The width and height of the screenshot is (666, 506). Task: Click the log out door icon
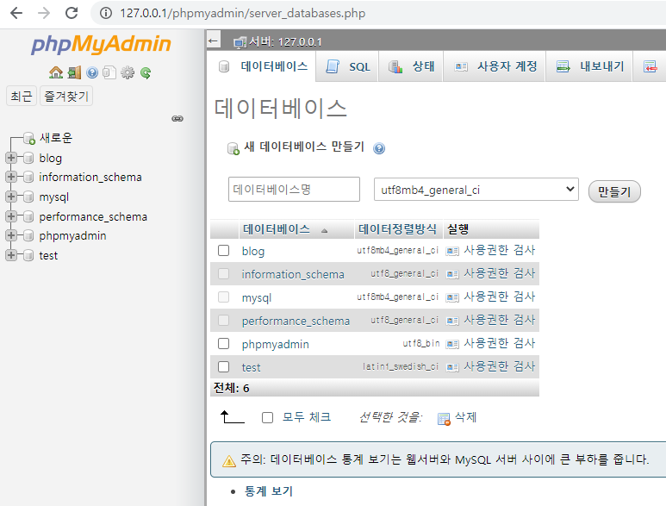(74, 72)
